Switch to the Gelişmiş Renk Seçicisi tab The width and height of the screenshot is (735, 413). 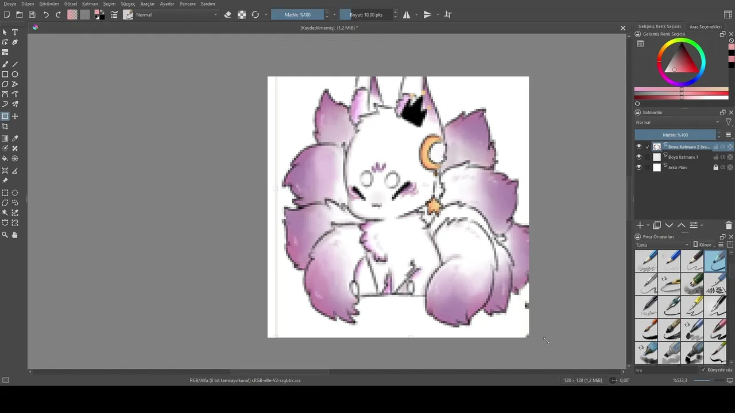pos(660,27)
